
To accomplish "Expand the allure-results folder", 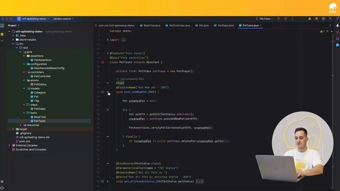I will click(x=13, y=40).
